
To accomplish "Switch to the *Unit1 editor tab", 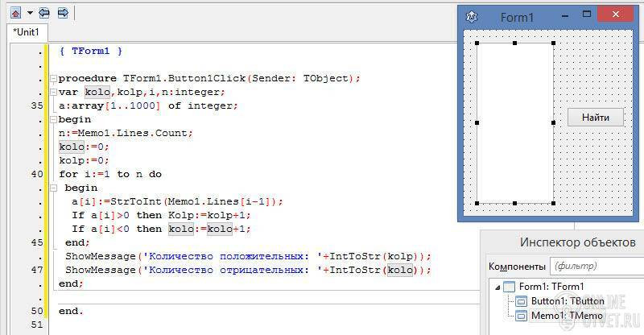I will point(27,31).
